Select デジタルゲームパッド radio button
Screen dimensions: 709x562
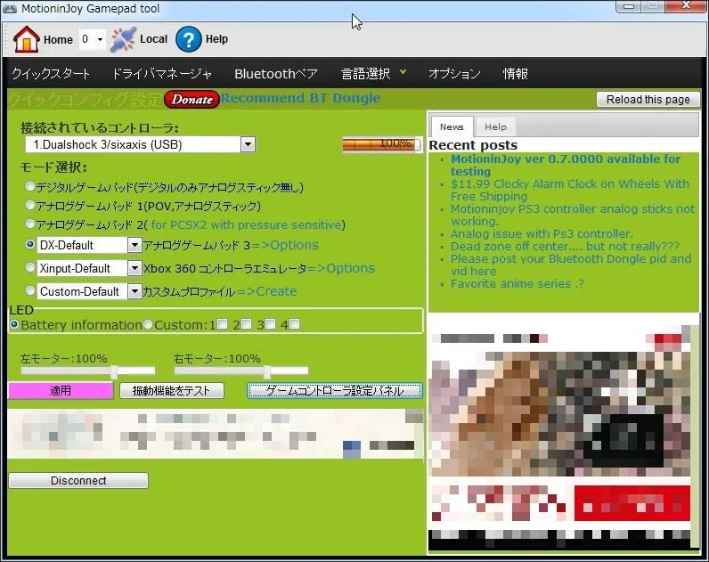(x=30, y=186)
